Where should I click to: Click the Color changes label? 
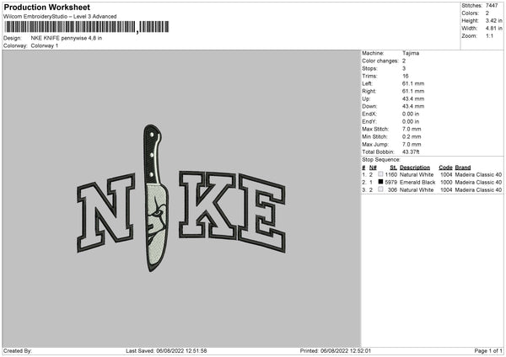click(x=380, y=61)
